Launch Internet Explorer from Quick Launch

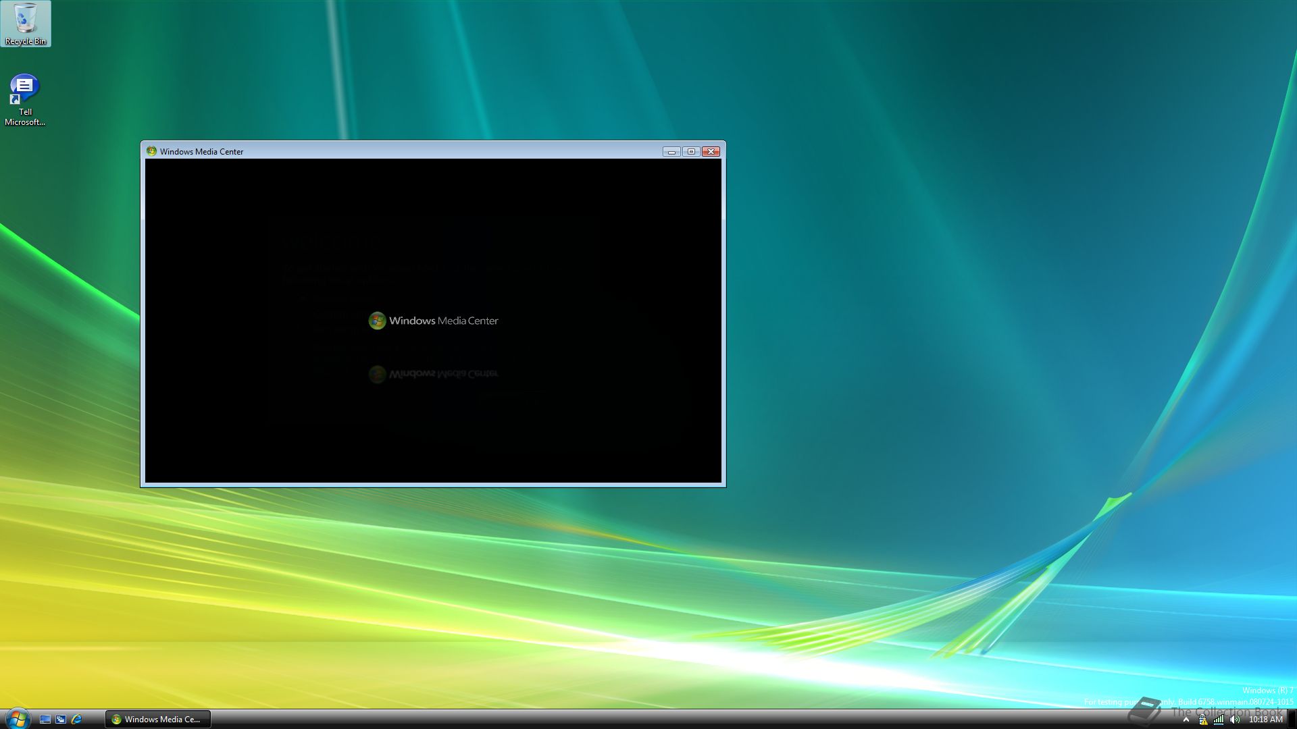76,720
